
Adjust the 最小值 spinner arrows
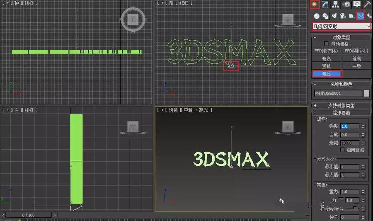click(x=363, y=167)
